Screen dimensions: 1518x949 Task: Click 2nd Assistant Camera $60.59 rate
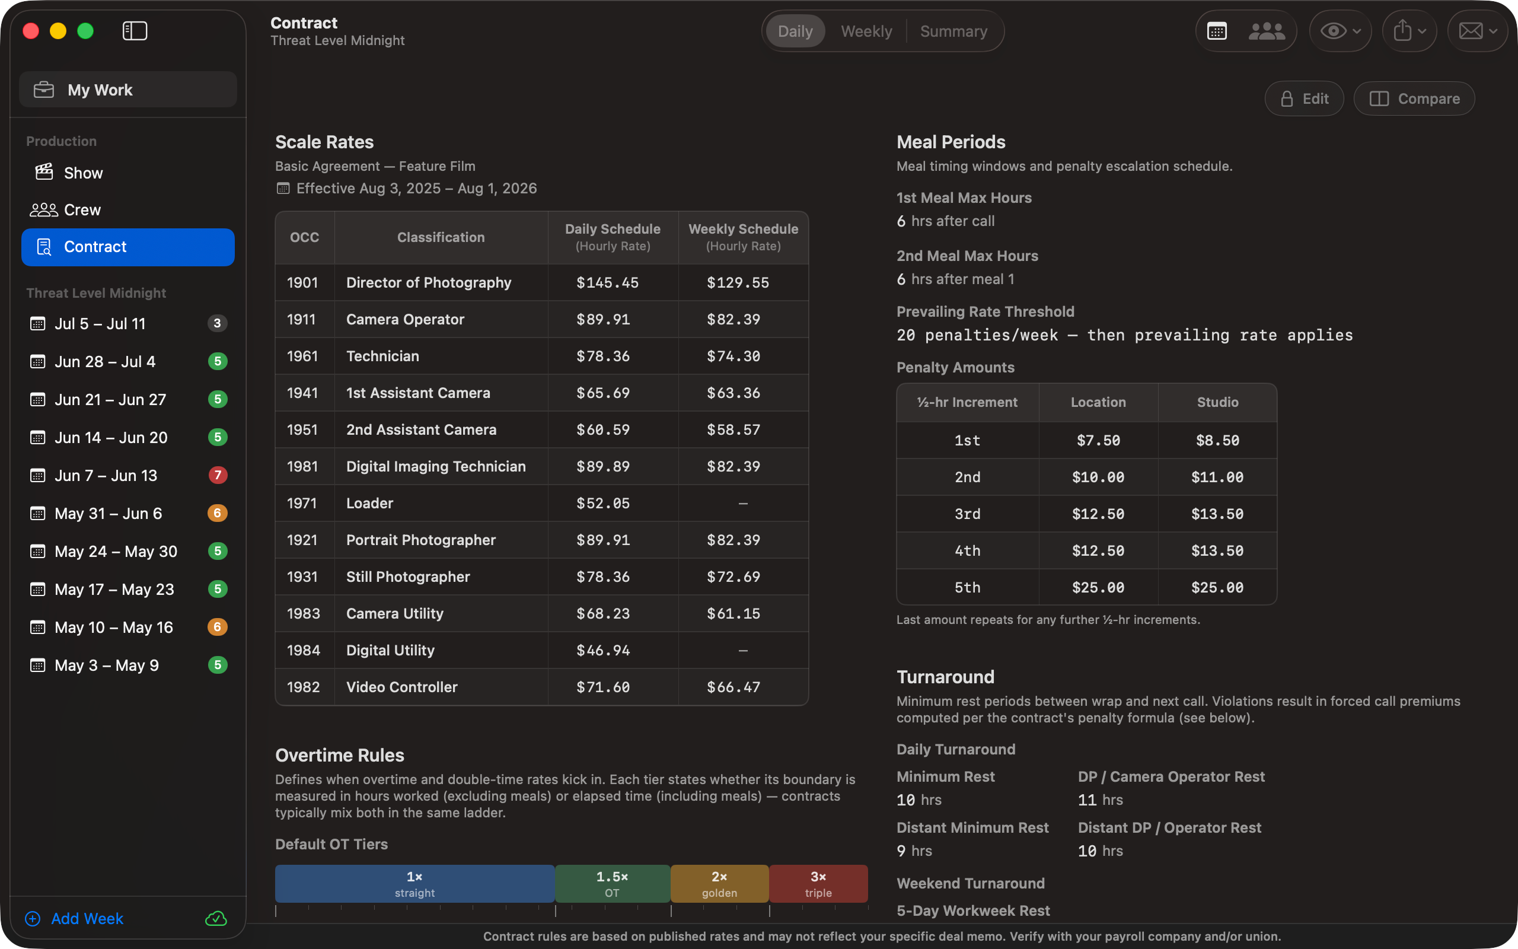(603, 430)
